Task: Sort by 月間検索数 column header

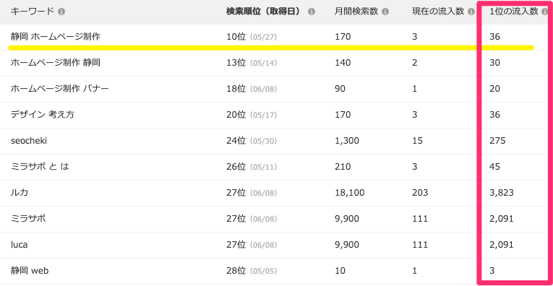Action: pyautogui.click(x=356, y=12)
